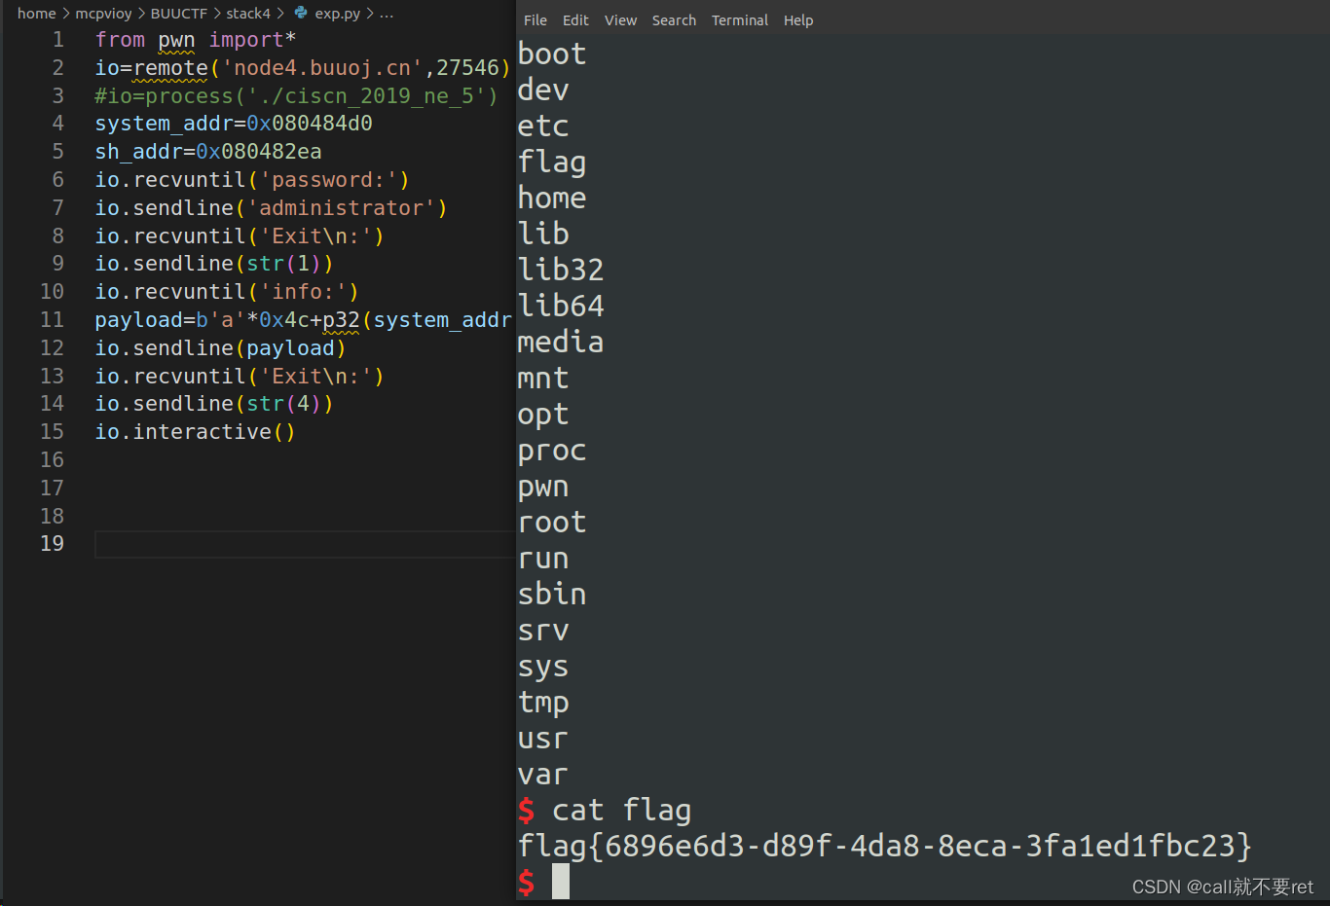This screenshot has width=1330, height=906.
Task: Click the commented '#io=process' line
Action: (x=296, y=96)
